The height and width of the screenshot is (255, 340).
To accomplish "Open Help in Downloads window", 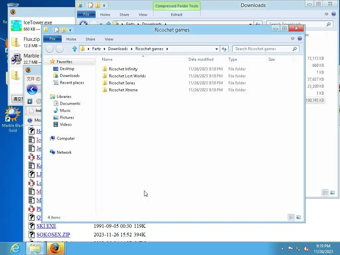I will [334, 14].
